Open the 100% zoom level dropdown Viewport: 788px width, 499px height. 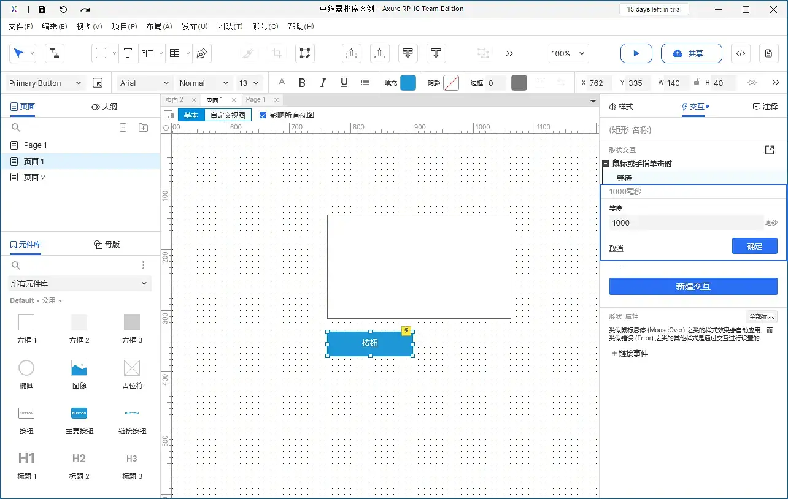(568, 54)
